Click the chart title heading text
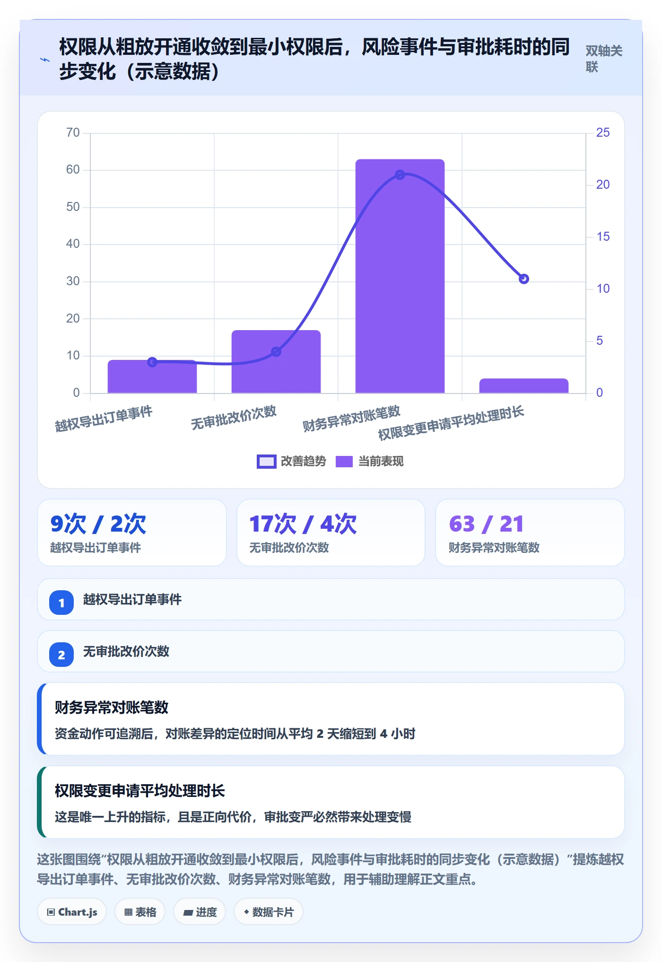Viewport: 662px width, 962px height. click(x=314, y=59)
